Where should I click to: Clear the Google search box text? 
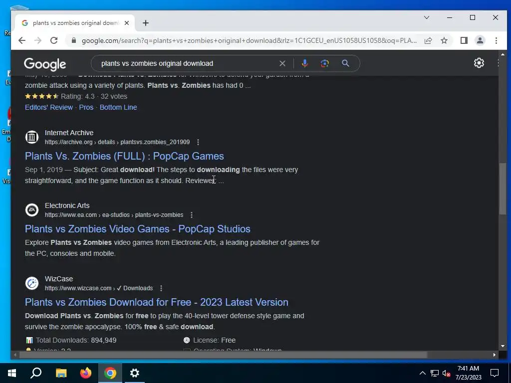[282, 63]
